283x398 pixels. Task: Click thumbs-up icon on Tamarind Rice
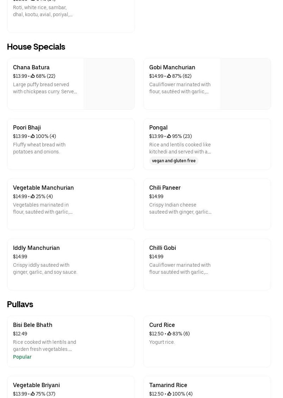tap(169, 394)
